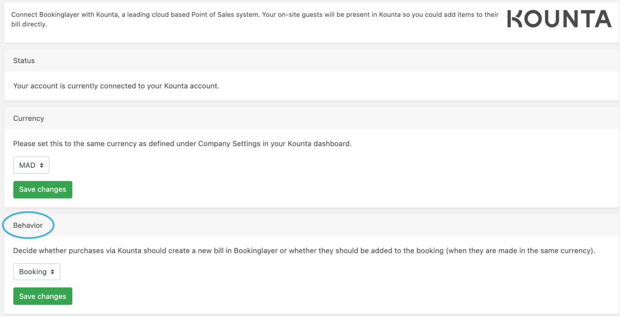Select the Status section header
The image size is (620, 317).
click(x=24, y=61)
